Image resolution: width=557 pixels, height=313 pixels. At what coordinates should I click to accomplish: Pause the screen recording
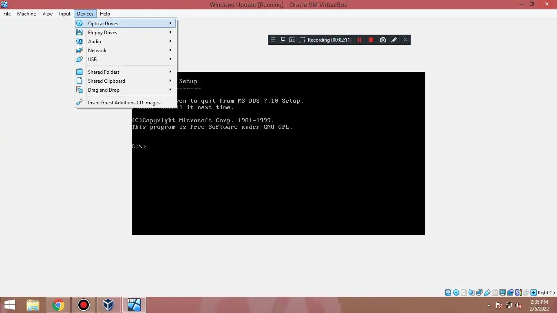click(359, 40)
